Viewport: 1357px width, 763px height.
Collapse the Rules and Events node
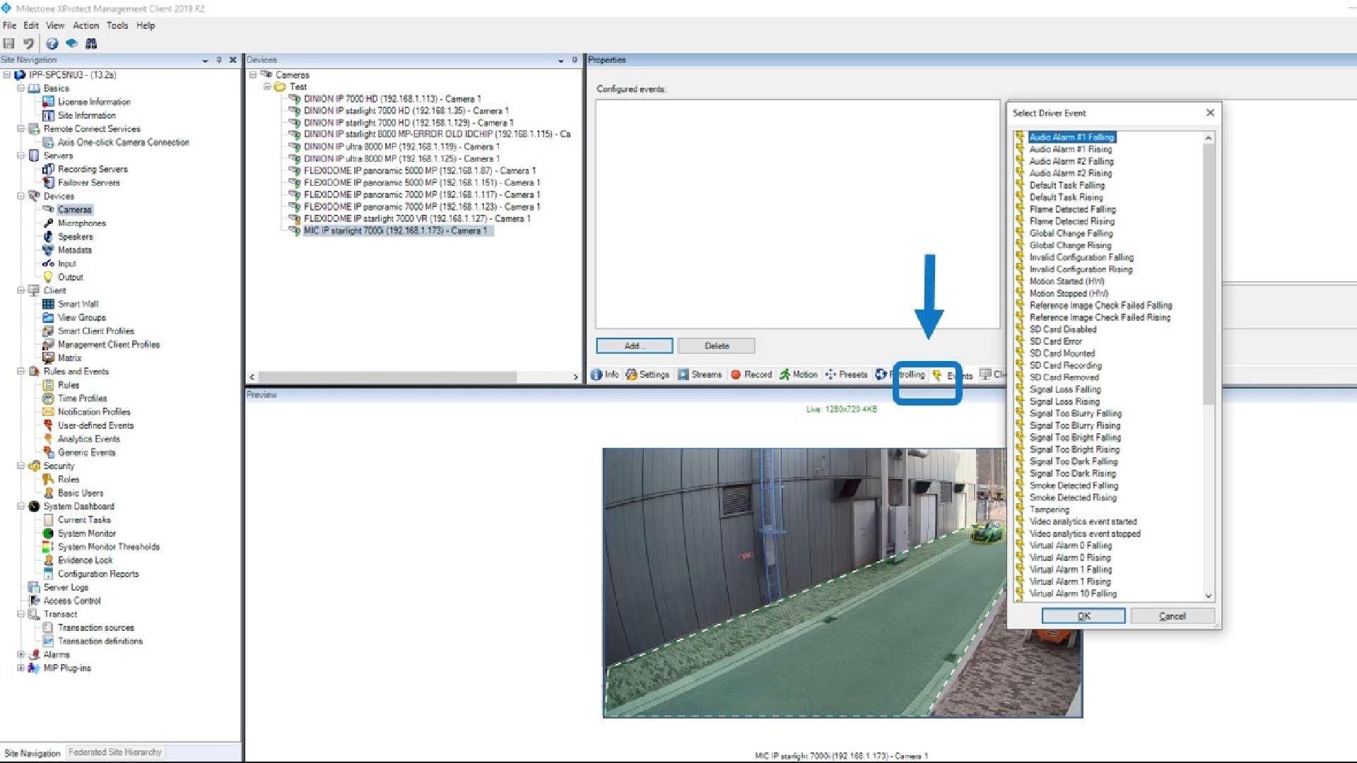point(21,371)
